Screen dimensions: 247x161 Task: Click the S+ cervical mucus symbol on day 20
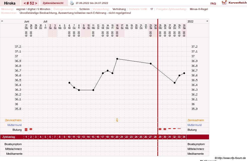coord(117,120)
